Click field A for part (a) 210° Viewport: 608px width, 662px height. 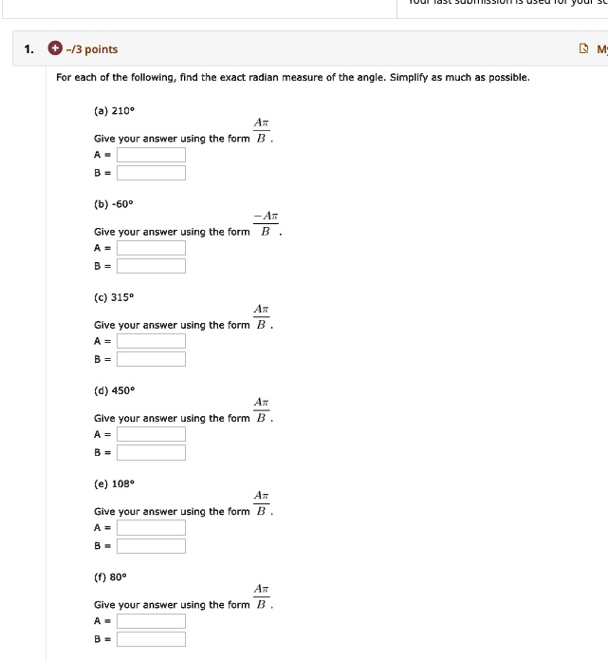click(151, 155)
